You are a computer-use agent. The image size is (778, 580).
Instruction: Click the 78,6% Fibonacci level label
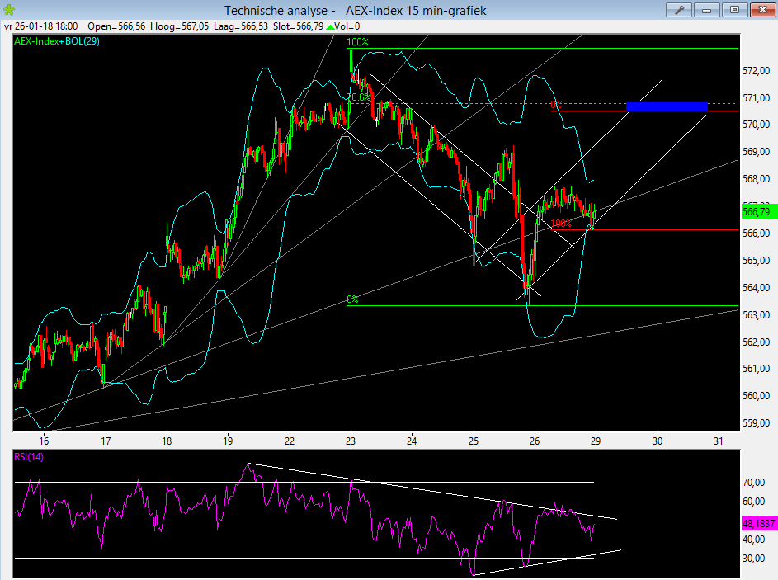pos(361,97)
